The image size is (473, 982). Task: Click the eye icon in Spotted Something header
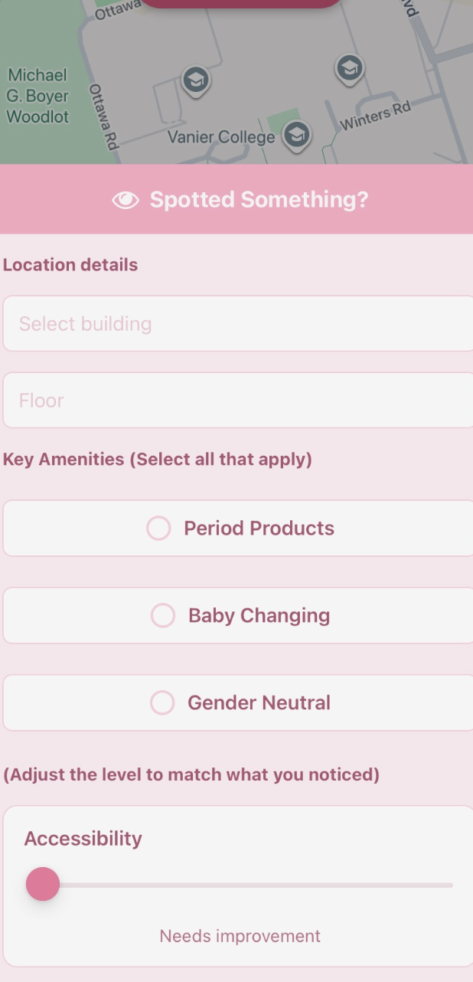click(x=126, y=200)
